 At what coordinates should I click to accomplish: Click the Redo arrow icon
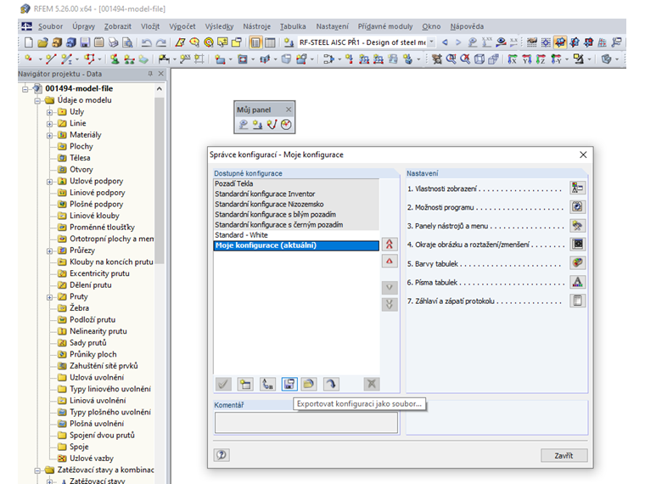(161, 42)
